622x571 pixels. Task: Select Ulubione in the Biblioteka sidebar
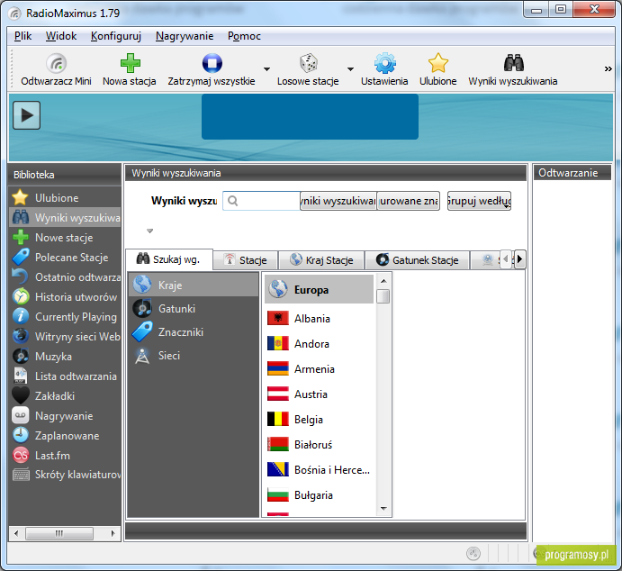(x=65, y=197)
